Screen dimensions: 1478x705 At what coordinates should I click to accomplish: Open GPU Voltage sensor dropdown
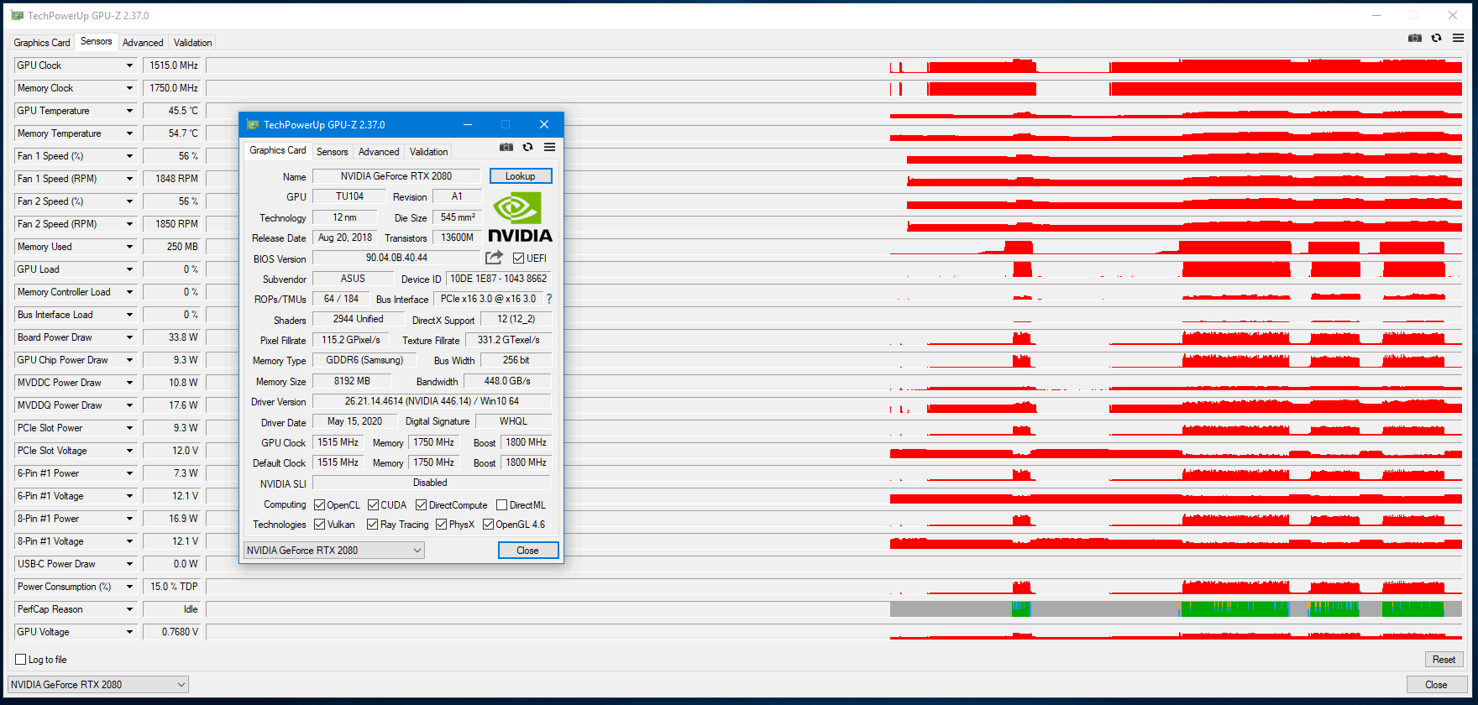(x=129, y=632)
